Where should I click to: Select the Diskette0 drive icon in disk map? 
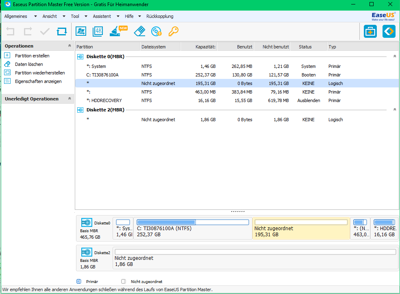pyautogui.click(x=87, y=222)
